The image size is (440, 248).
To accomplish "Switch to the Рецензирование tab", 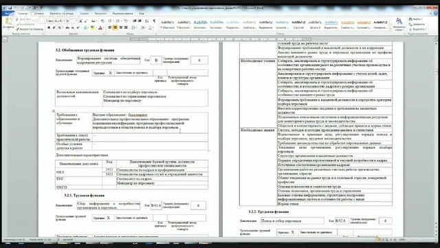I will point(122,14).
